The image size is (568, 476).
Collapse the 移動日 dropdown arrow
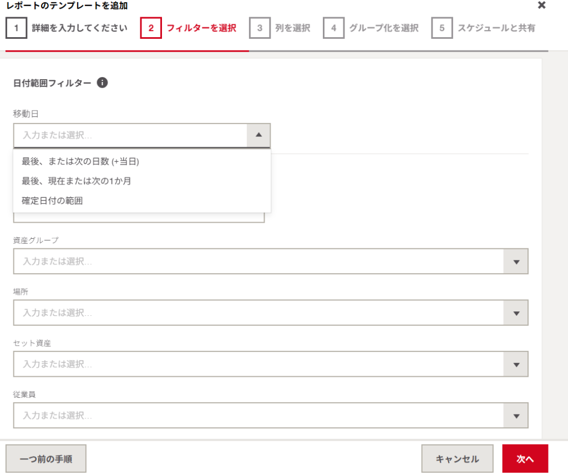click(x=258, y=135)
